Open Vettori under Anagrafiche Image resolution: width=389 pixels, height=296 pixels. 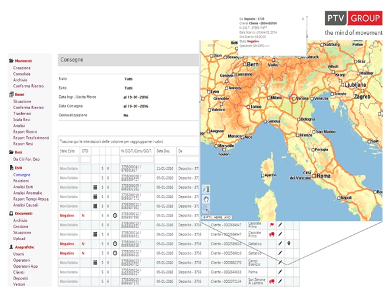[19, 284]
